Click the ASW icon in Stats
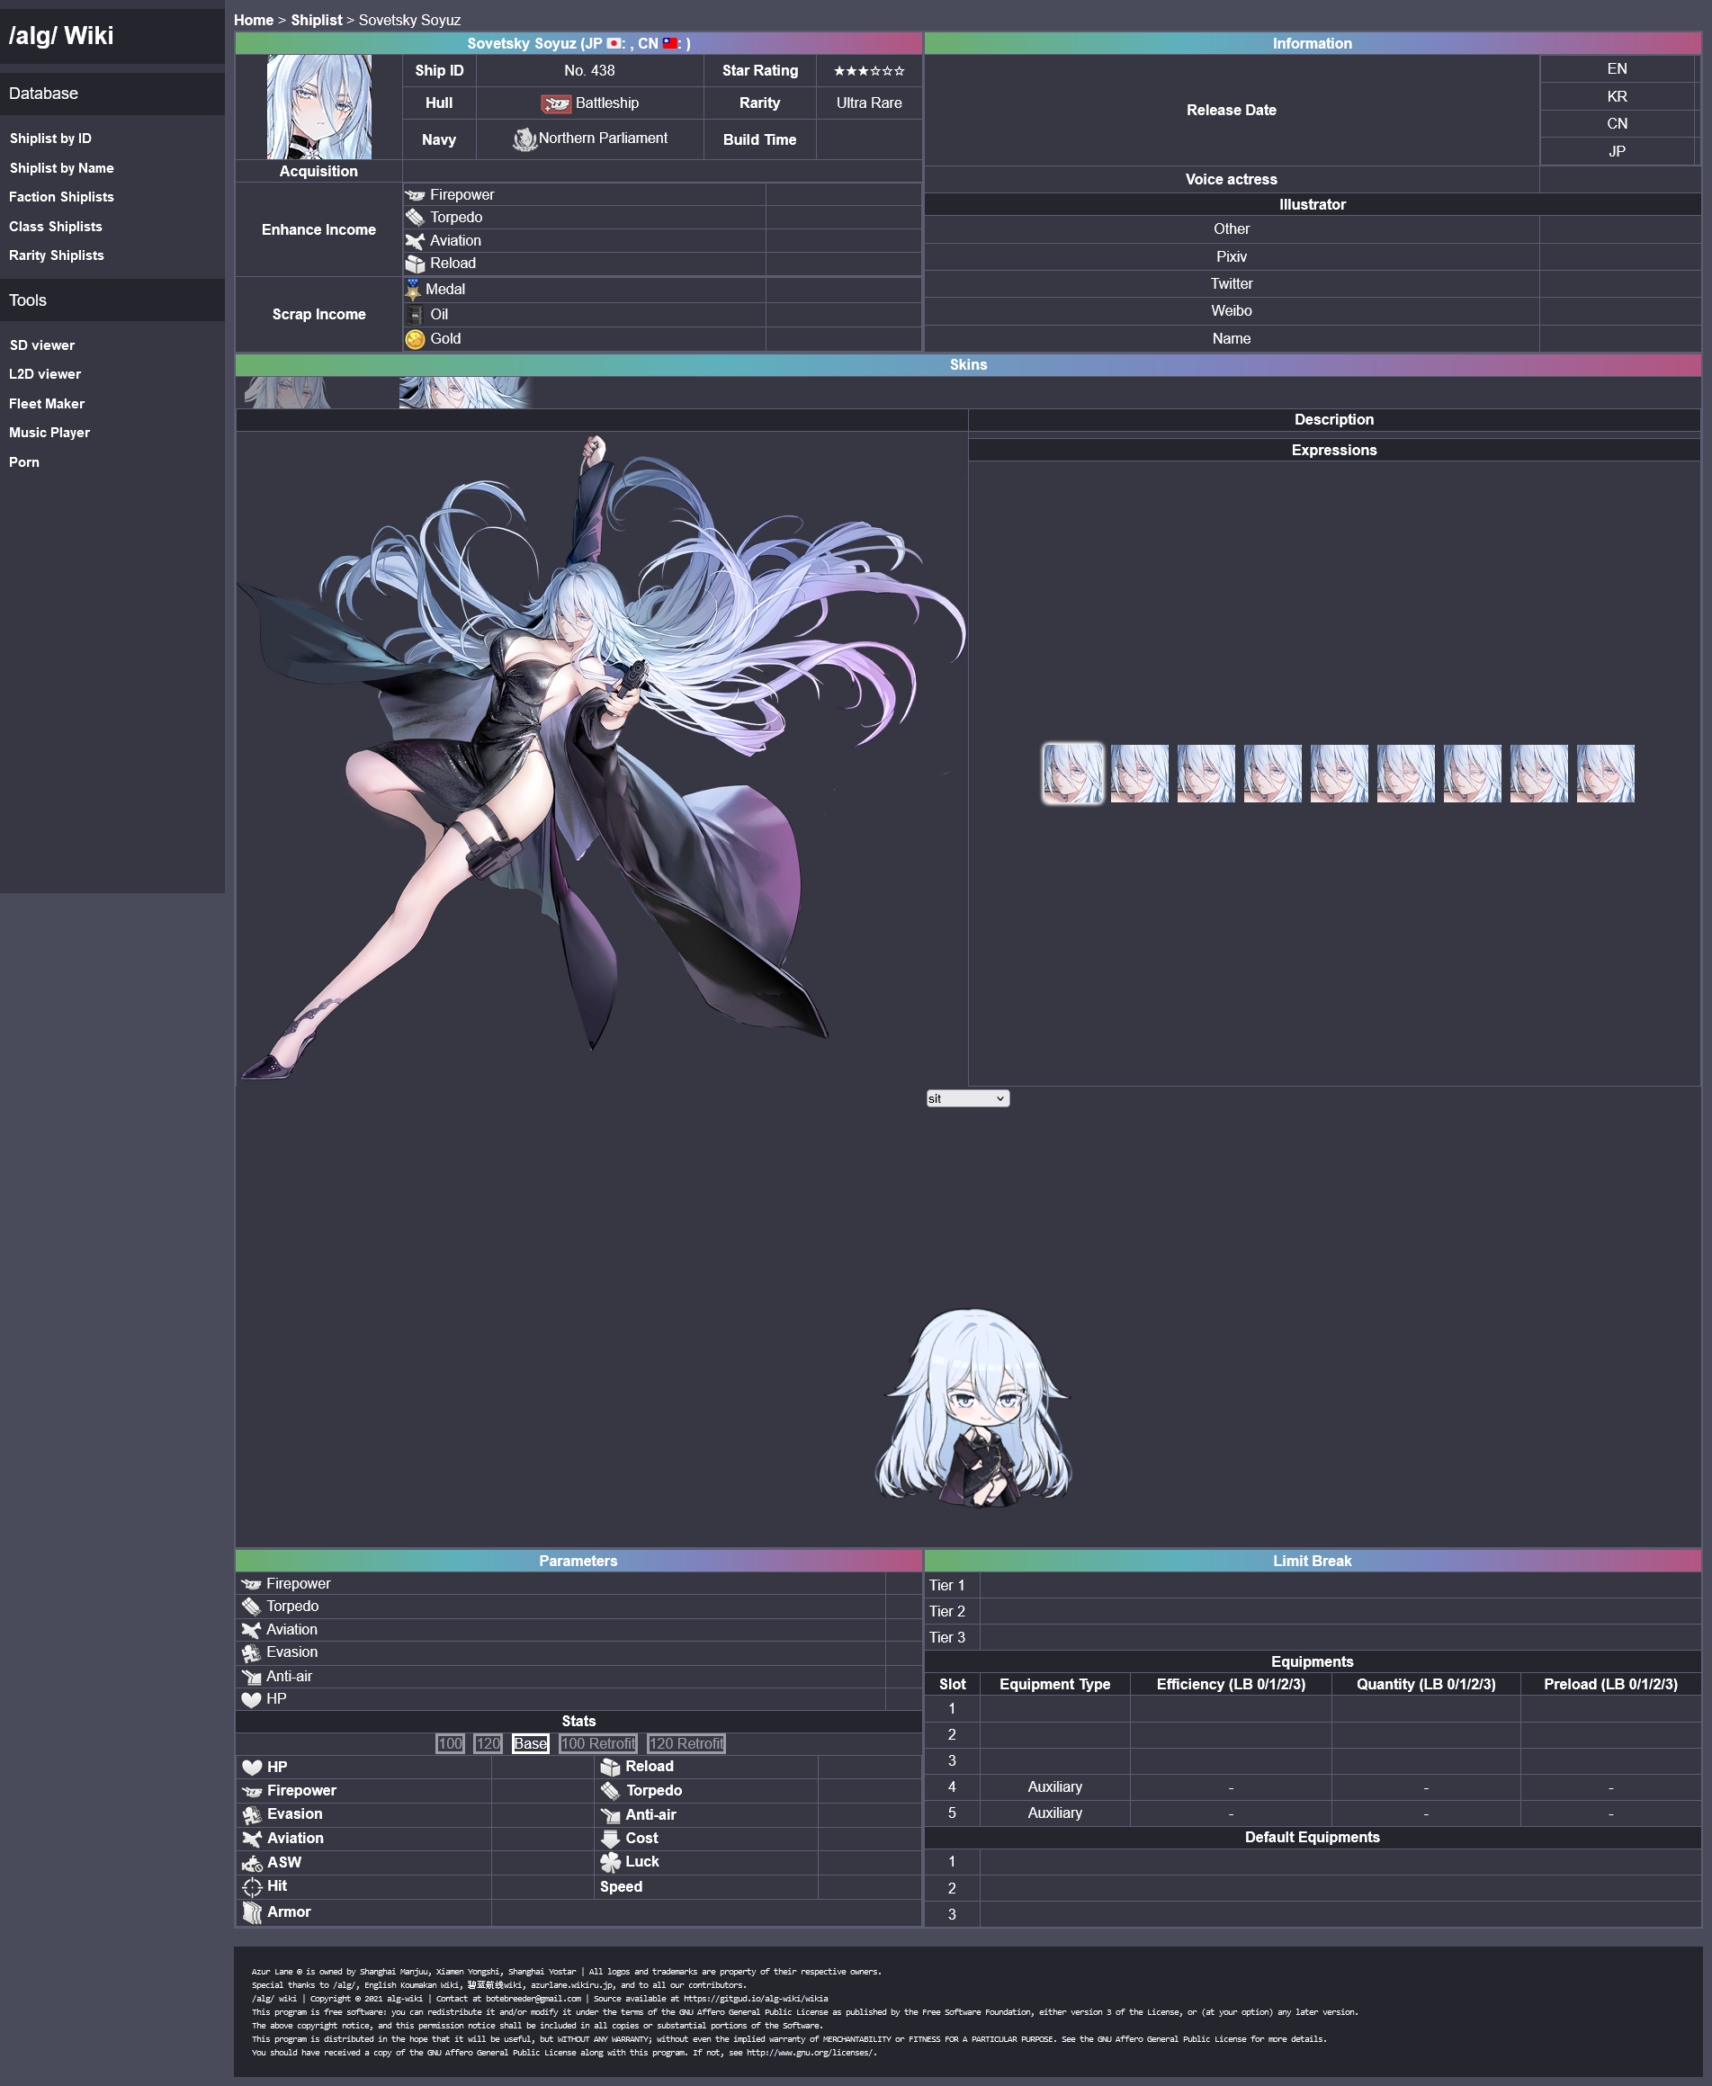 [x=253, y=1863]
